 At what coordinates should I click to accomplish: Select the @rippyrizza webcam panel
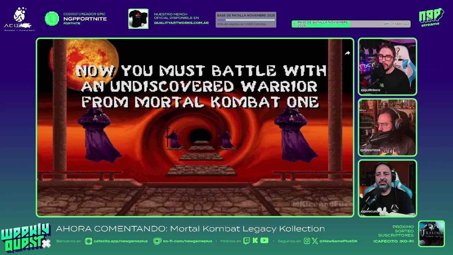(x=388, y=127)
